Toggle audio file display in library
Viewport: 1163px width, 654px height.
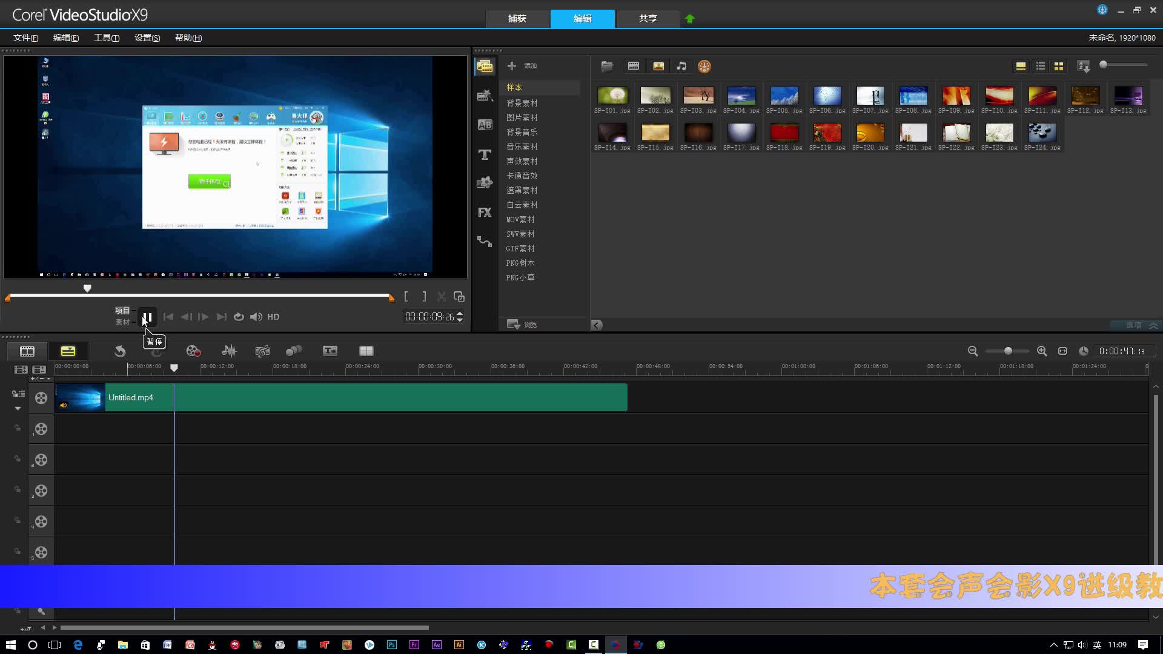pyautogui.click(x=681, y=66)
